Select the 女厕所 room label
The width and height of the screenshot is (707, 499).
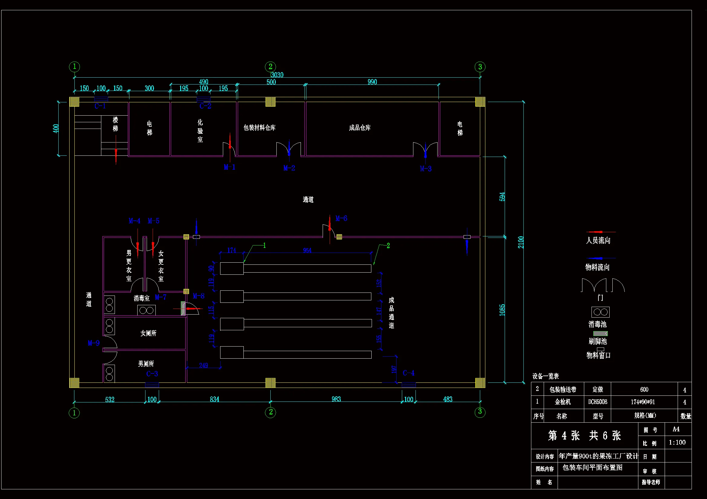148,333
